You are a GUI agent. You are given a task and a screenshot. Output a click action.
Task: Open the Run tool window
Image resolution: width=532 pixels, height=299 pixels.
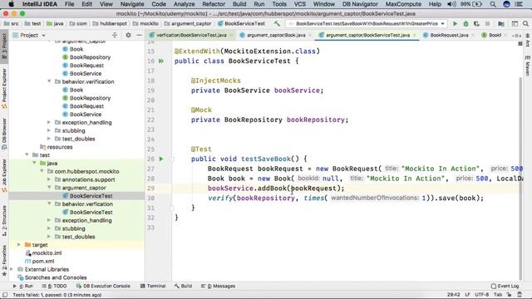23,286
